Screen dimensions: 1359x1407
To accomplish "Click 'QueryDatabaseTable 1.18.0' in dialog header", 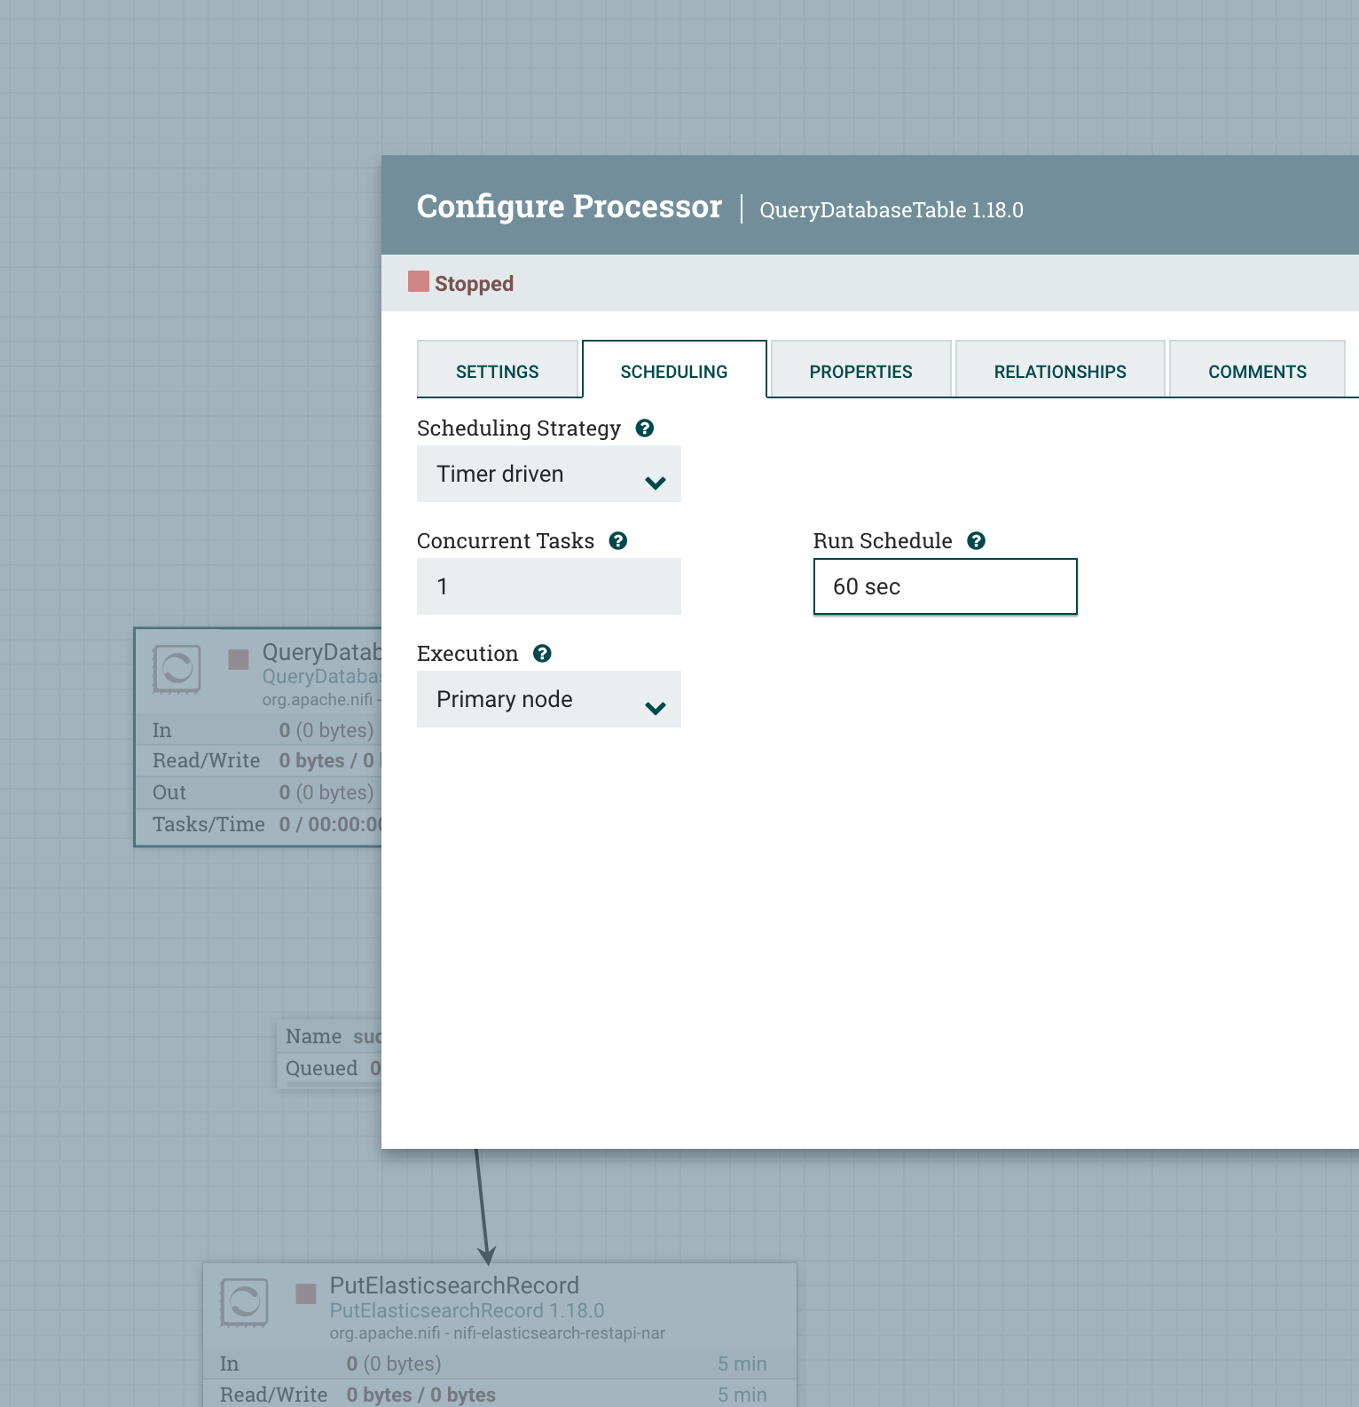I will coord(892,210).
